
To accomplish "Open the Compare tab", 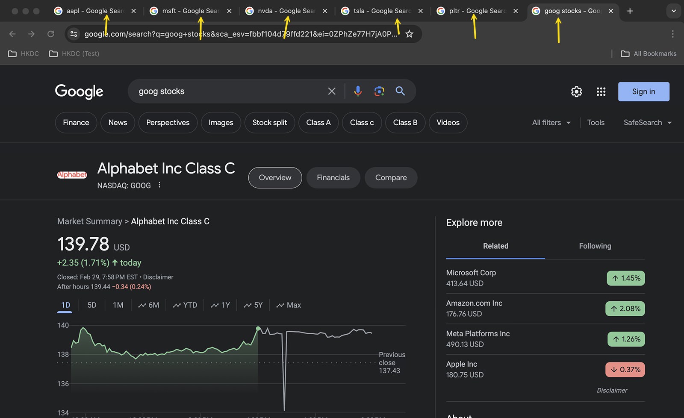I will coord(391,178).
